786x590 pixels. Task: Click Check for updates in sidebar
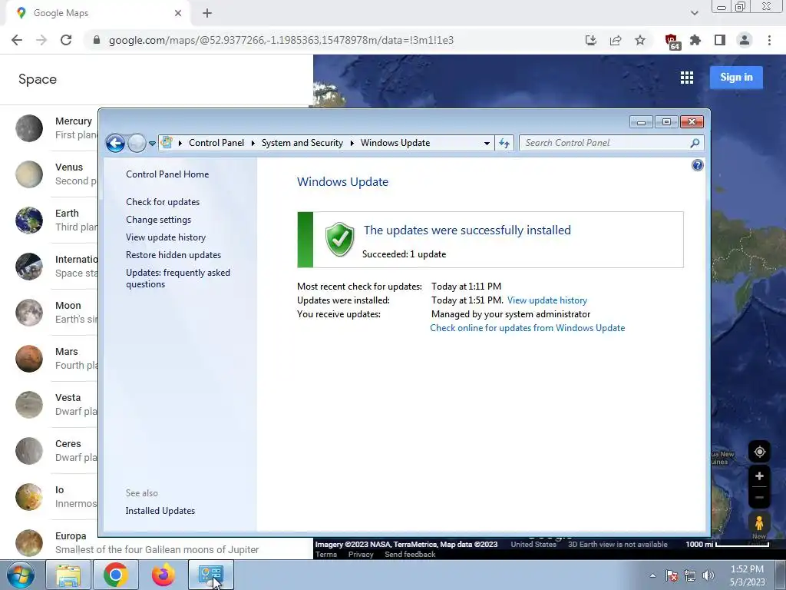163,202
